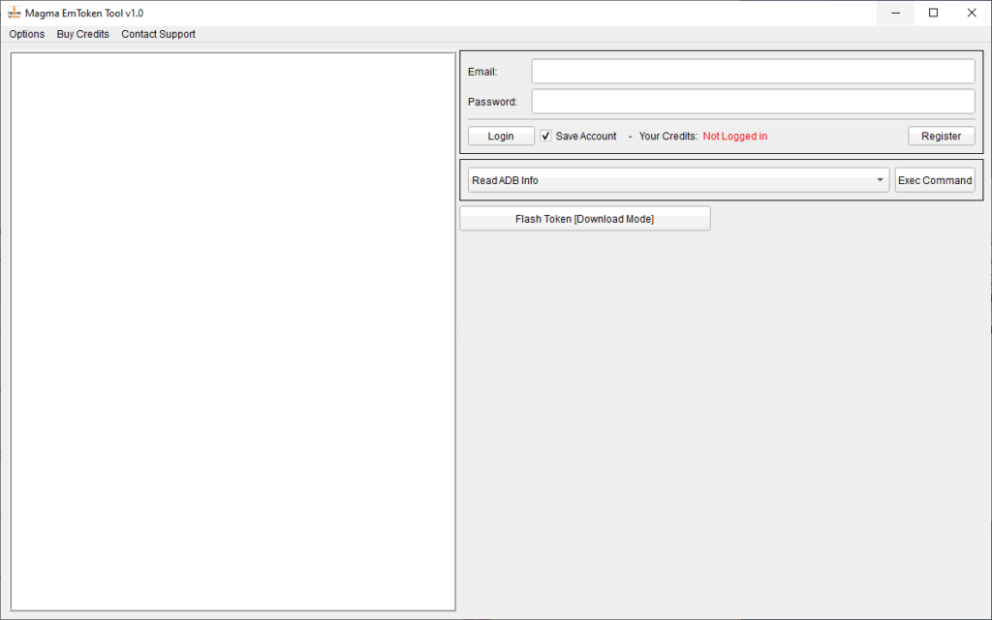Screen dimensions: 992x620
Task: Expand the command list dropdown arrow
Action: click(880, 180)
